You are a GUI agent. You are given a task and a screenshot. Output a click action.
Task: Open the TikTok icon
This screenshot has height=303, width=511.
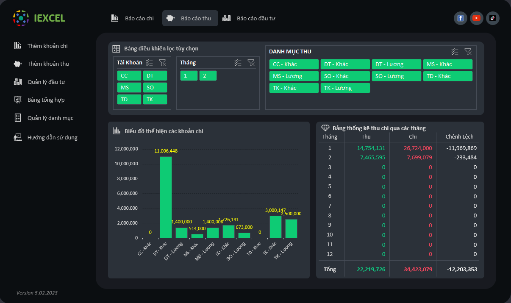493,18
